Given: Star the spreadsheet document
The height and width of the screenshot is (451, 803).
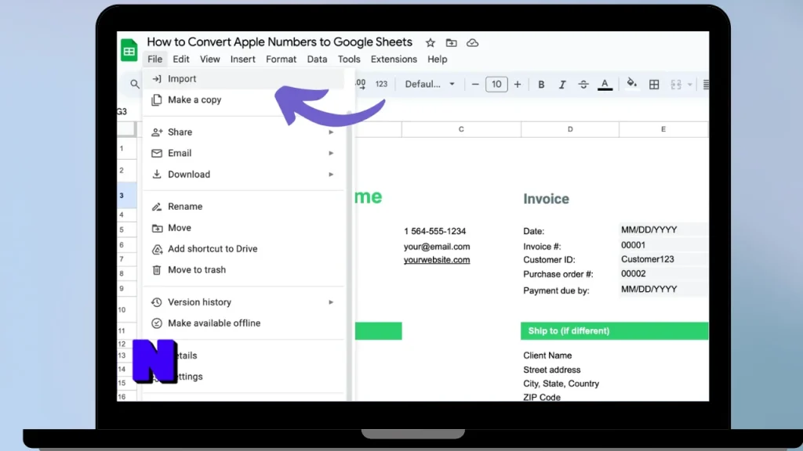Looking at the screenshot, I should (431, 43).
